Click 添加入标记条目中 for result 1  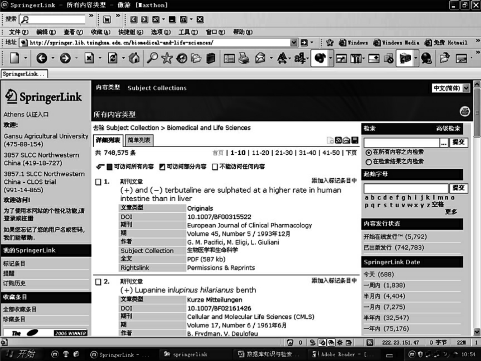pyautogui.click(x=334, y=181)
